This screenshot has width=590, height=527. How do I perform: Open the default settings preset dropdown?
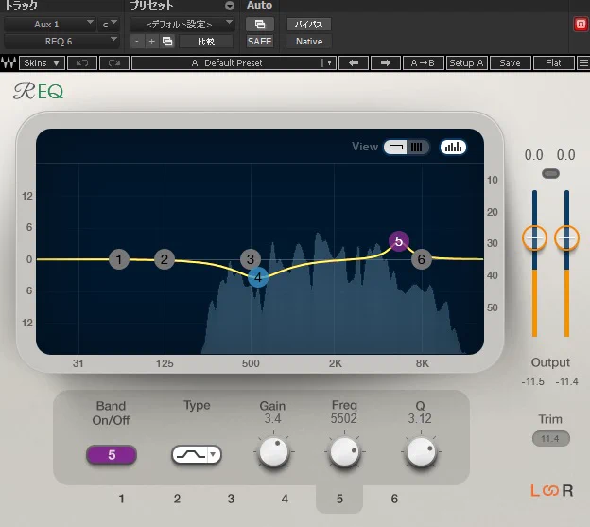pyautogui.click(x=182, y=25)
